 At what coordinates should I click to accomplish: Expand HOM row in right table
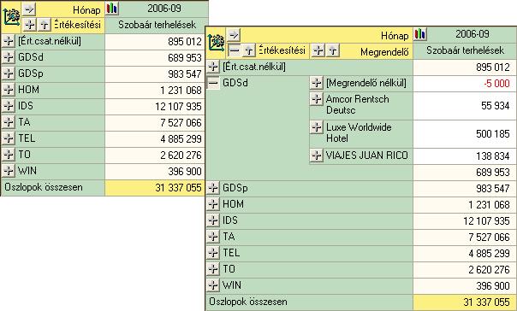pos(213,204)
